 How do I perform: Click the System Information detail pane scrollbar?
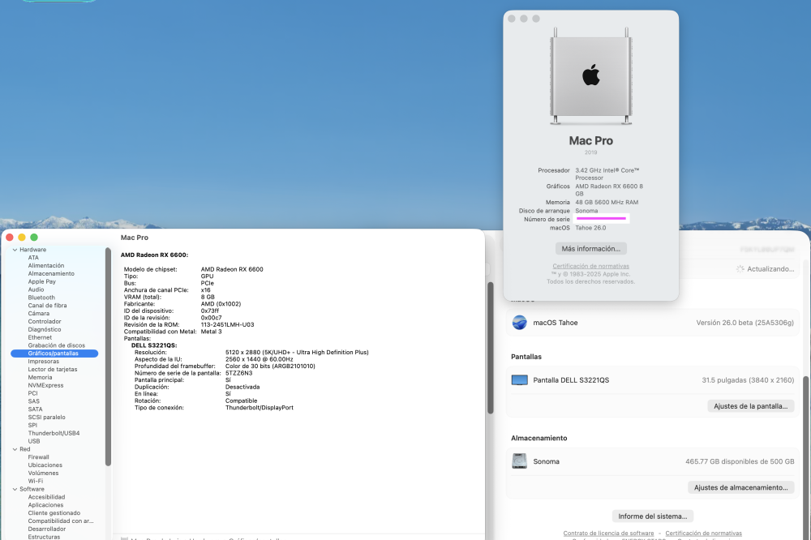tap(491, 348)
